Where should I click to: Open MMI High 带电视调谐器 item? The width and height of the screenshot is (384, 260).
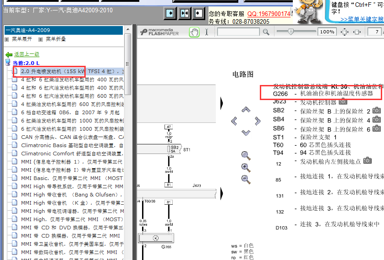[x=72, y=211]
